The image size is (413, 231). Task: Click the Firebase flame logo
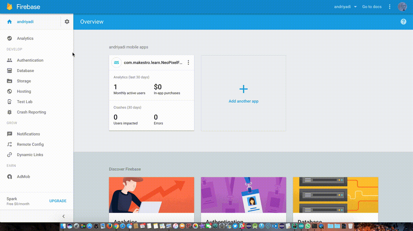[x=10, y=7]
